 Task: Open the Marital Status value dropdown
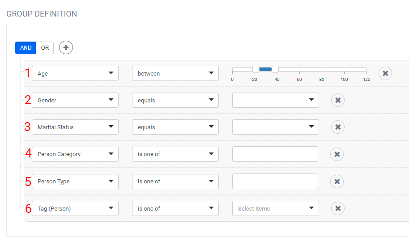point(276,127)
